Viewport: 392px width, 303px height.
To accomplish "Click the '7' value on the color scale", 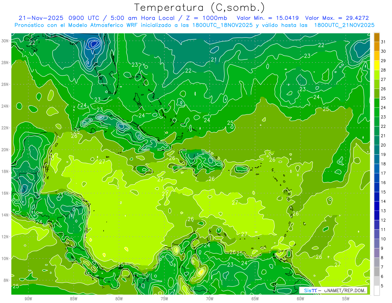I will (382, 267).
